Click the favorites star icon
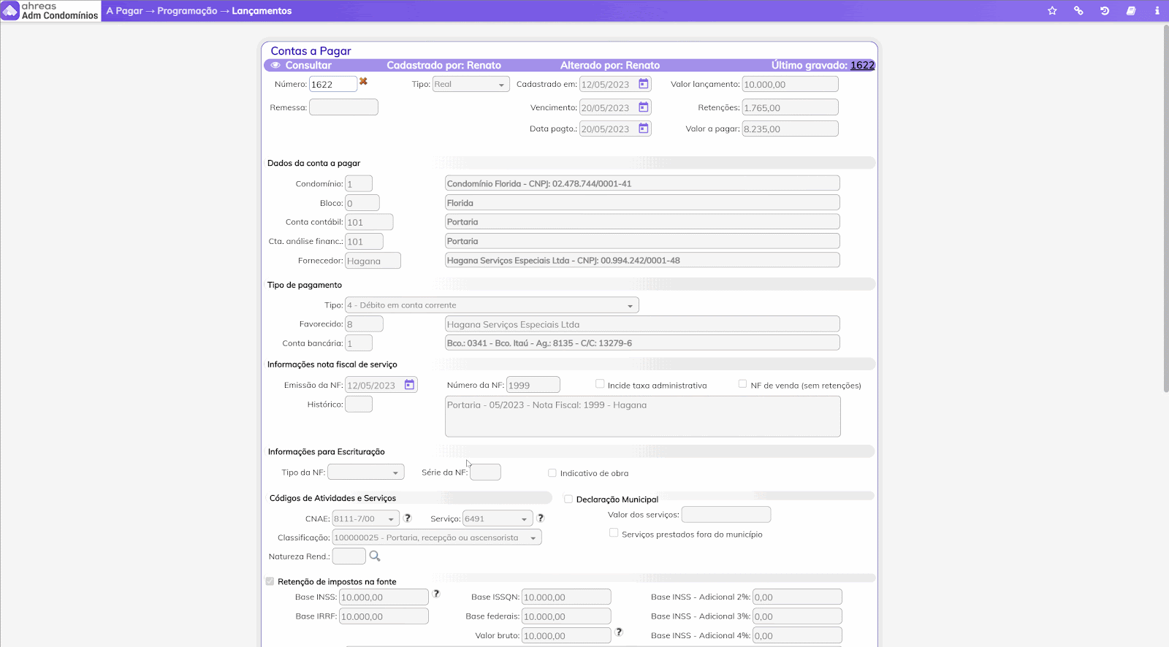The height and width of the screenshot is (647, 1169). [x=1052, y=11]
